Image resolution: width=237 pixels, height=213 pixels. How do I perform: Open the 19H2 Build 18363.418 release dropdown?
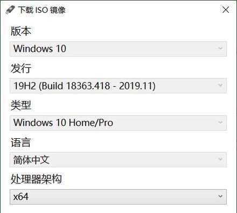(118, 86)
